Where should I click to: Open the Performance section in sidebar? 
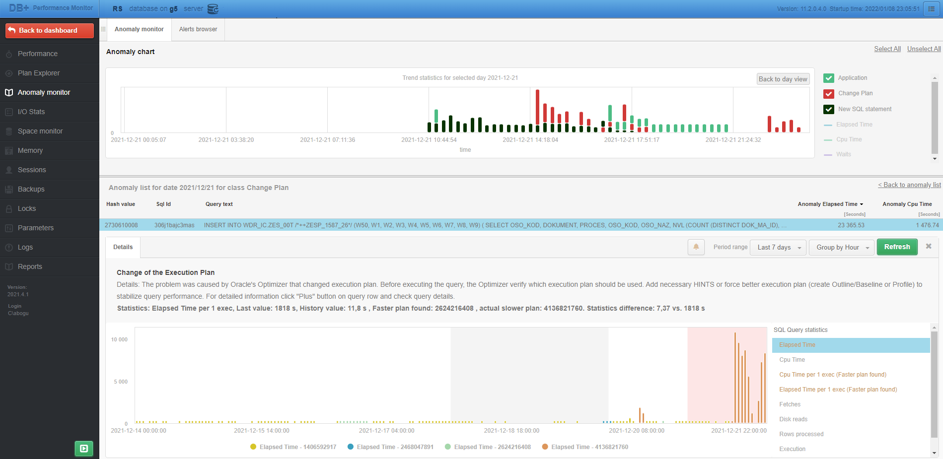(x=38, y=54)
